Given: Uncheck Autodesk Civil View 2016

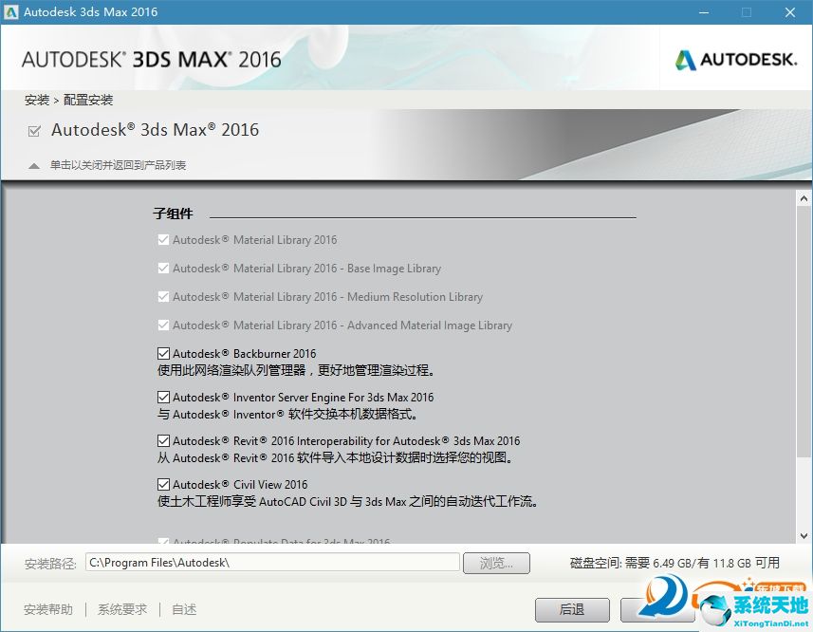Looking at the screenshot, I should pyautogui.click(x=163, y=484).
